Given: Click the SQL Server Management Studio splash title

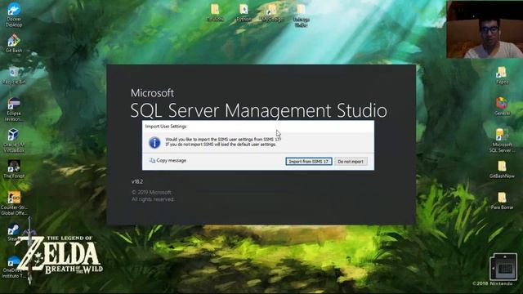Looking at the screenshot, I should coord(258,110).
